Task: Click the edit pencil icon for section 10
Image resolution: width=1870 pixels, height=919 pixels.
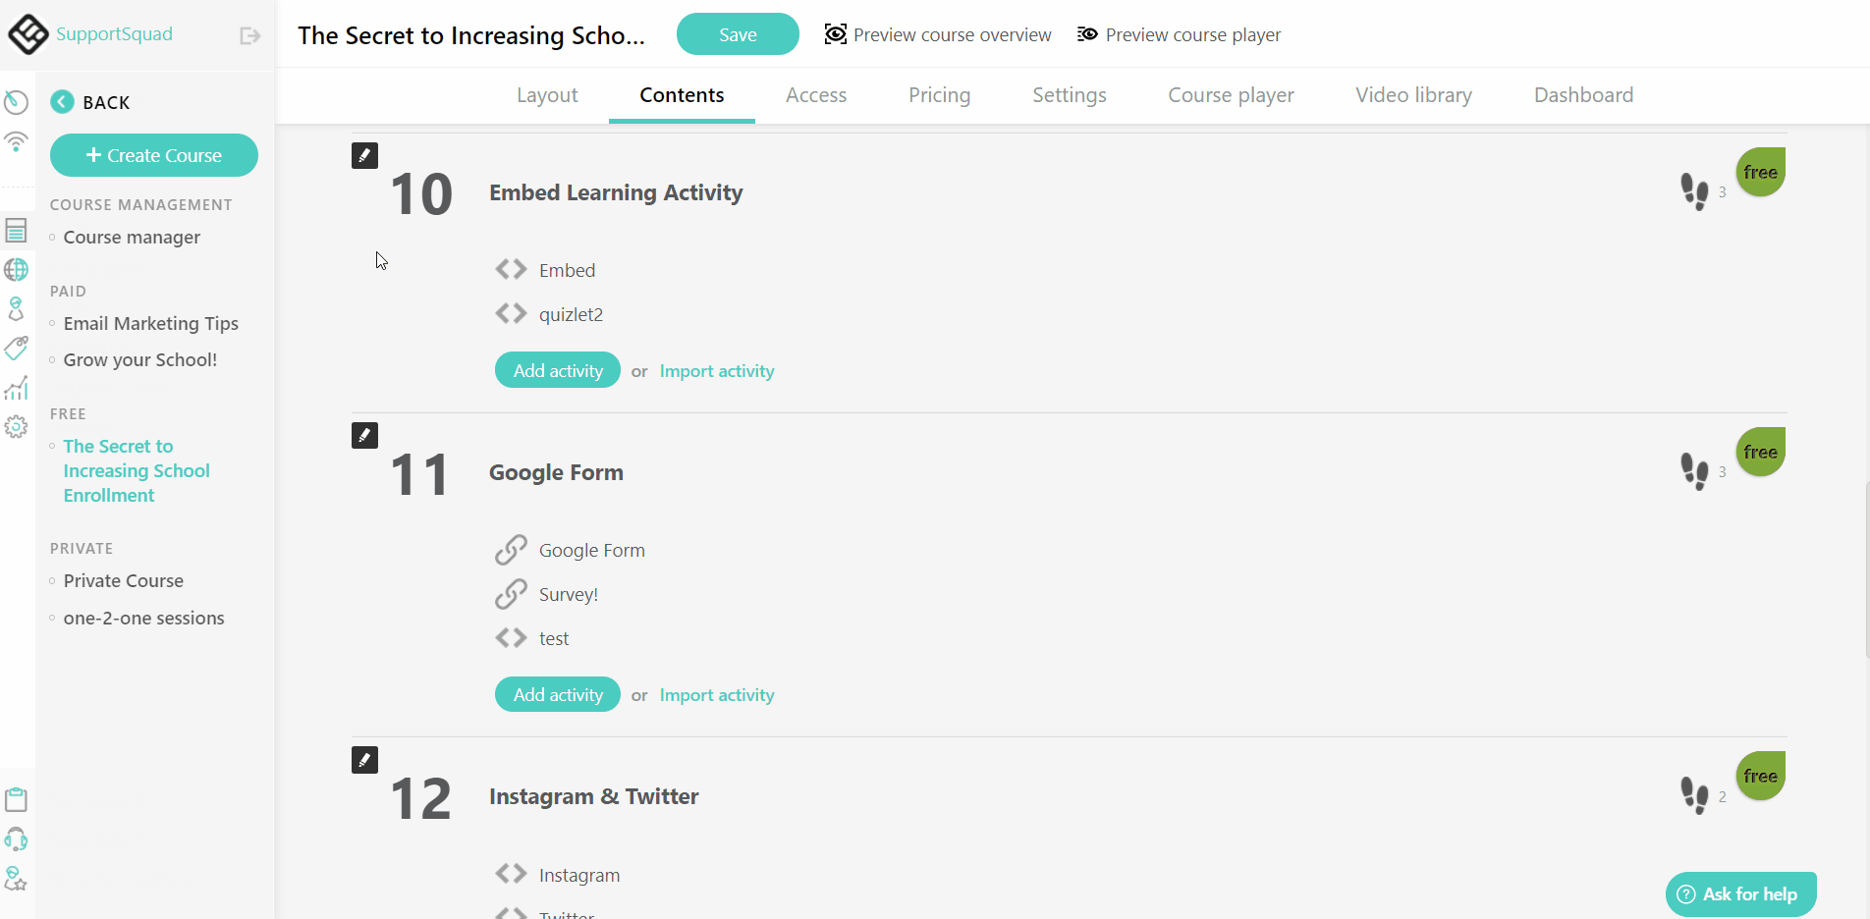Action: (364, 155)
